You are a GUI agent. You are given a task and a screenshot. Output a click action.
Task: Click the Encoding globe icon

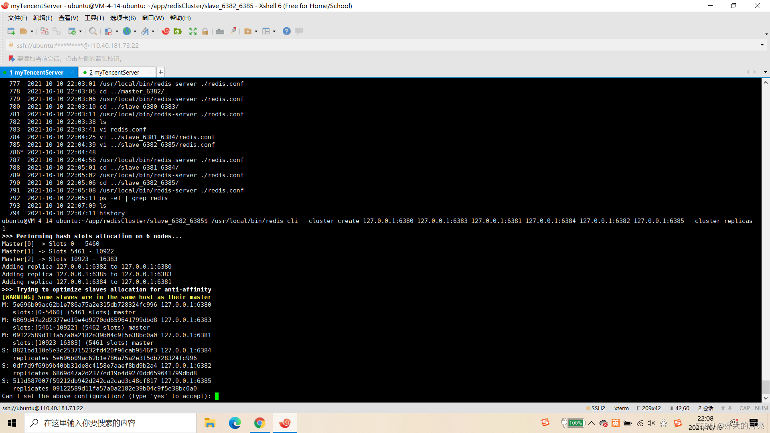point(127,31)
